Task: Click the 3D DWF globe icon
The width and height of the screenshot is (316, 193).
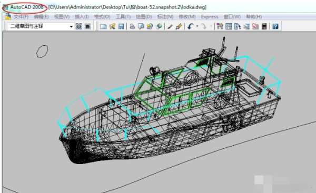Action: (159, 26)
